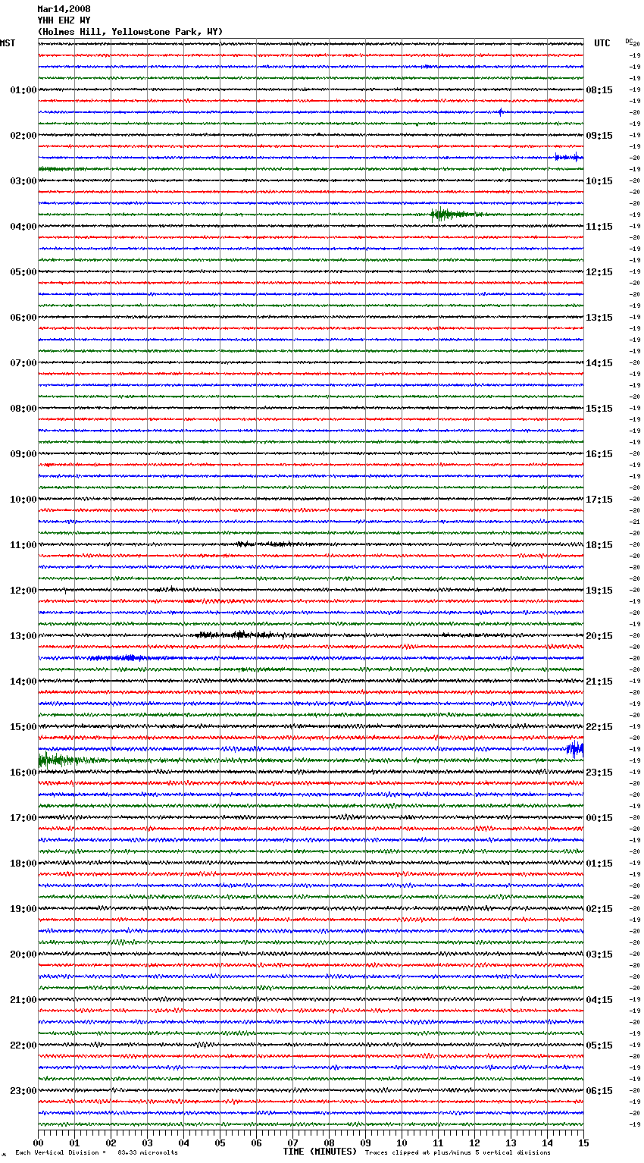
Task: Click the station code YHH EHZ WY
Action: tap(64, 20)
